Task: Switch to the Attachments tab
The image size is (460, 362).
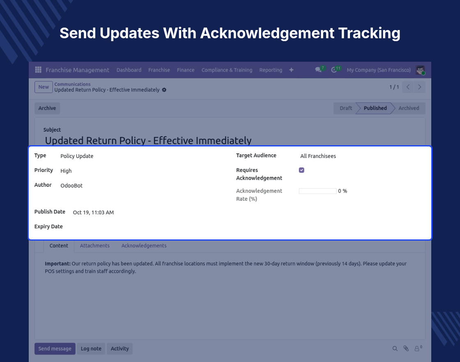Action: pos(95,246)
